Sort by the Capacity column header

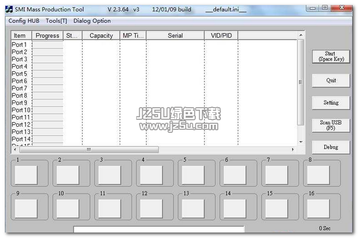pyautogui.click(x=101, y=36)
